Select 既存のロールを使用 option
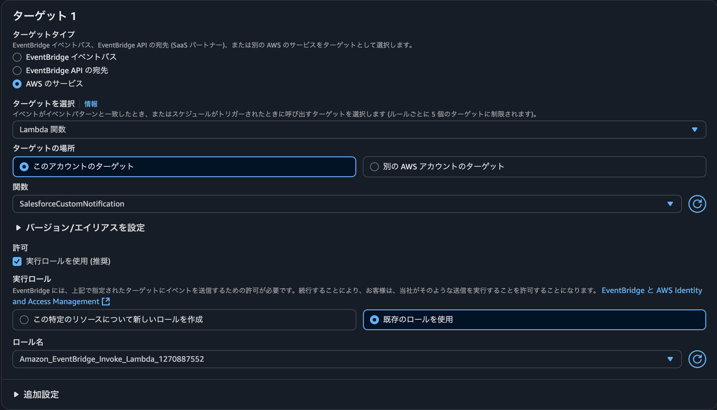 click(374, 320)
